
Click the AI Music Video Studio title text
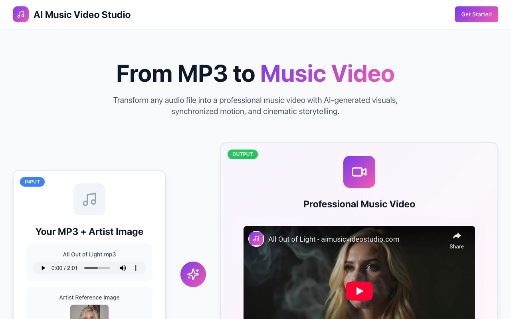coord(82,14)
